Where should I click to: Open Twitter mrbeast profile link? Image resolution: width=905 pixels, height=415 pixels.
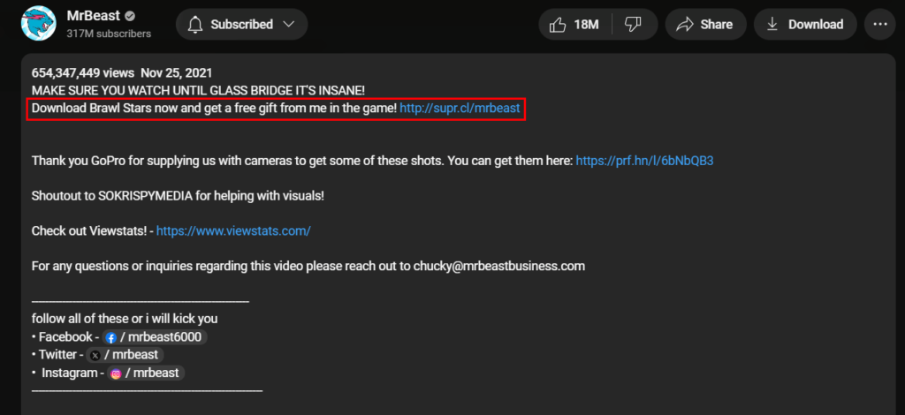click(125, 355)
